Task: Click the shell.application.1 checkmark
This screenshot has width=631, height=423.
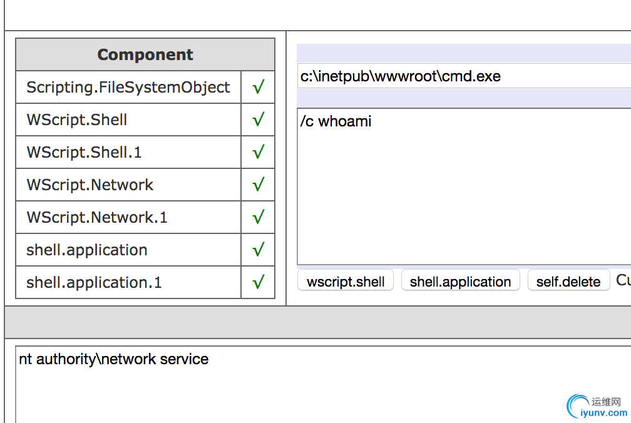Action: (258, 282)
